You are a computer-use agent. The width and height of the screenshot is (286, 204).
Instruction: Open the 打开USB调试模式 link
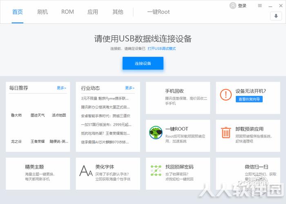click(x=162, y=49)
